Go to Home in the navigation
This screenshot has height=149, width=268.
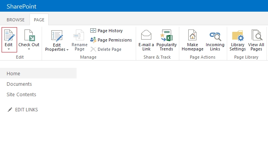[x=38, y=73]
